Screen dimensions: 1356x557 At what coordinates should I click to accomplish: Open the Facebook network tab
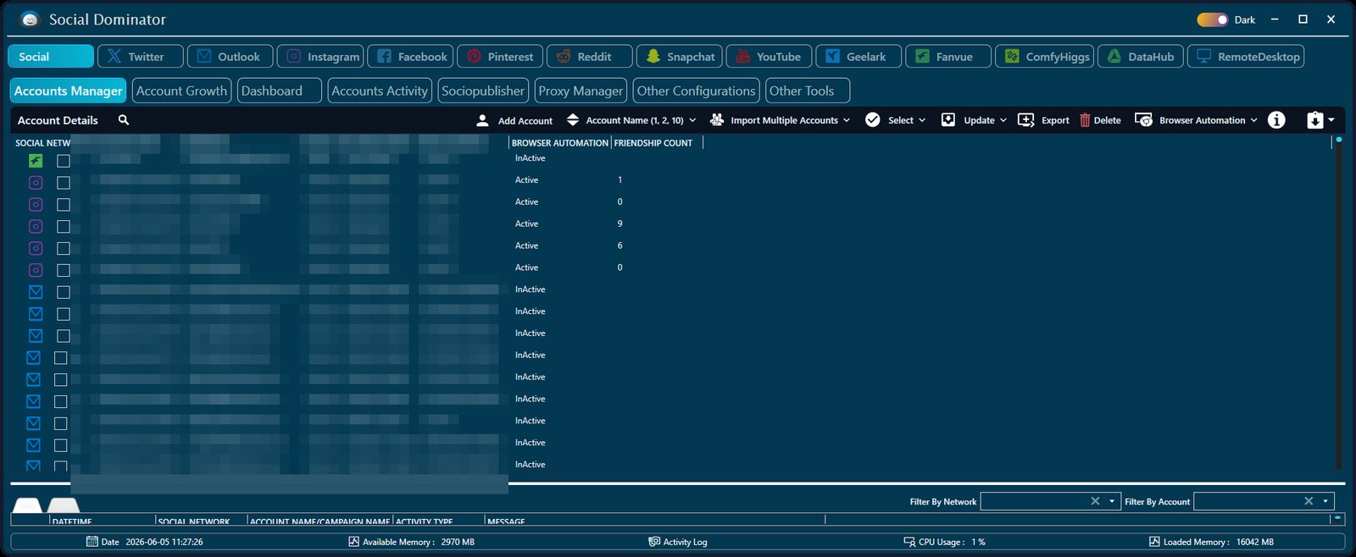pos(410,57)
